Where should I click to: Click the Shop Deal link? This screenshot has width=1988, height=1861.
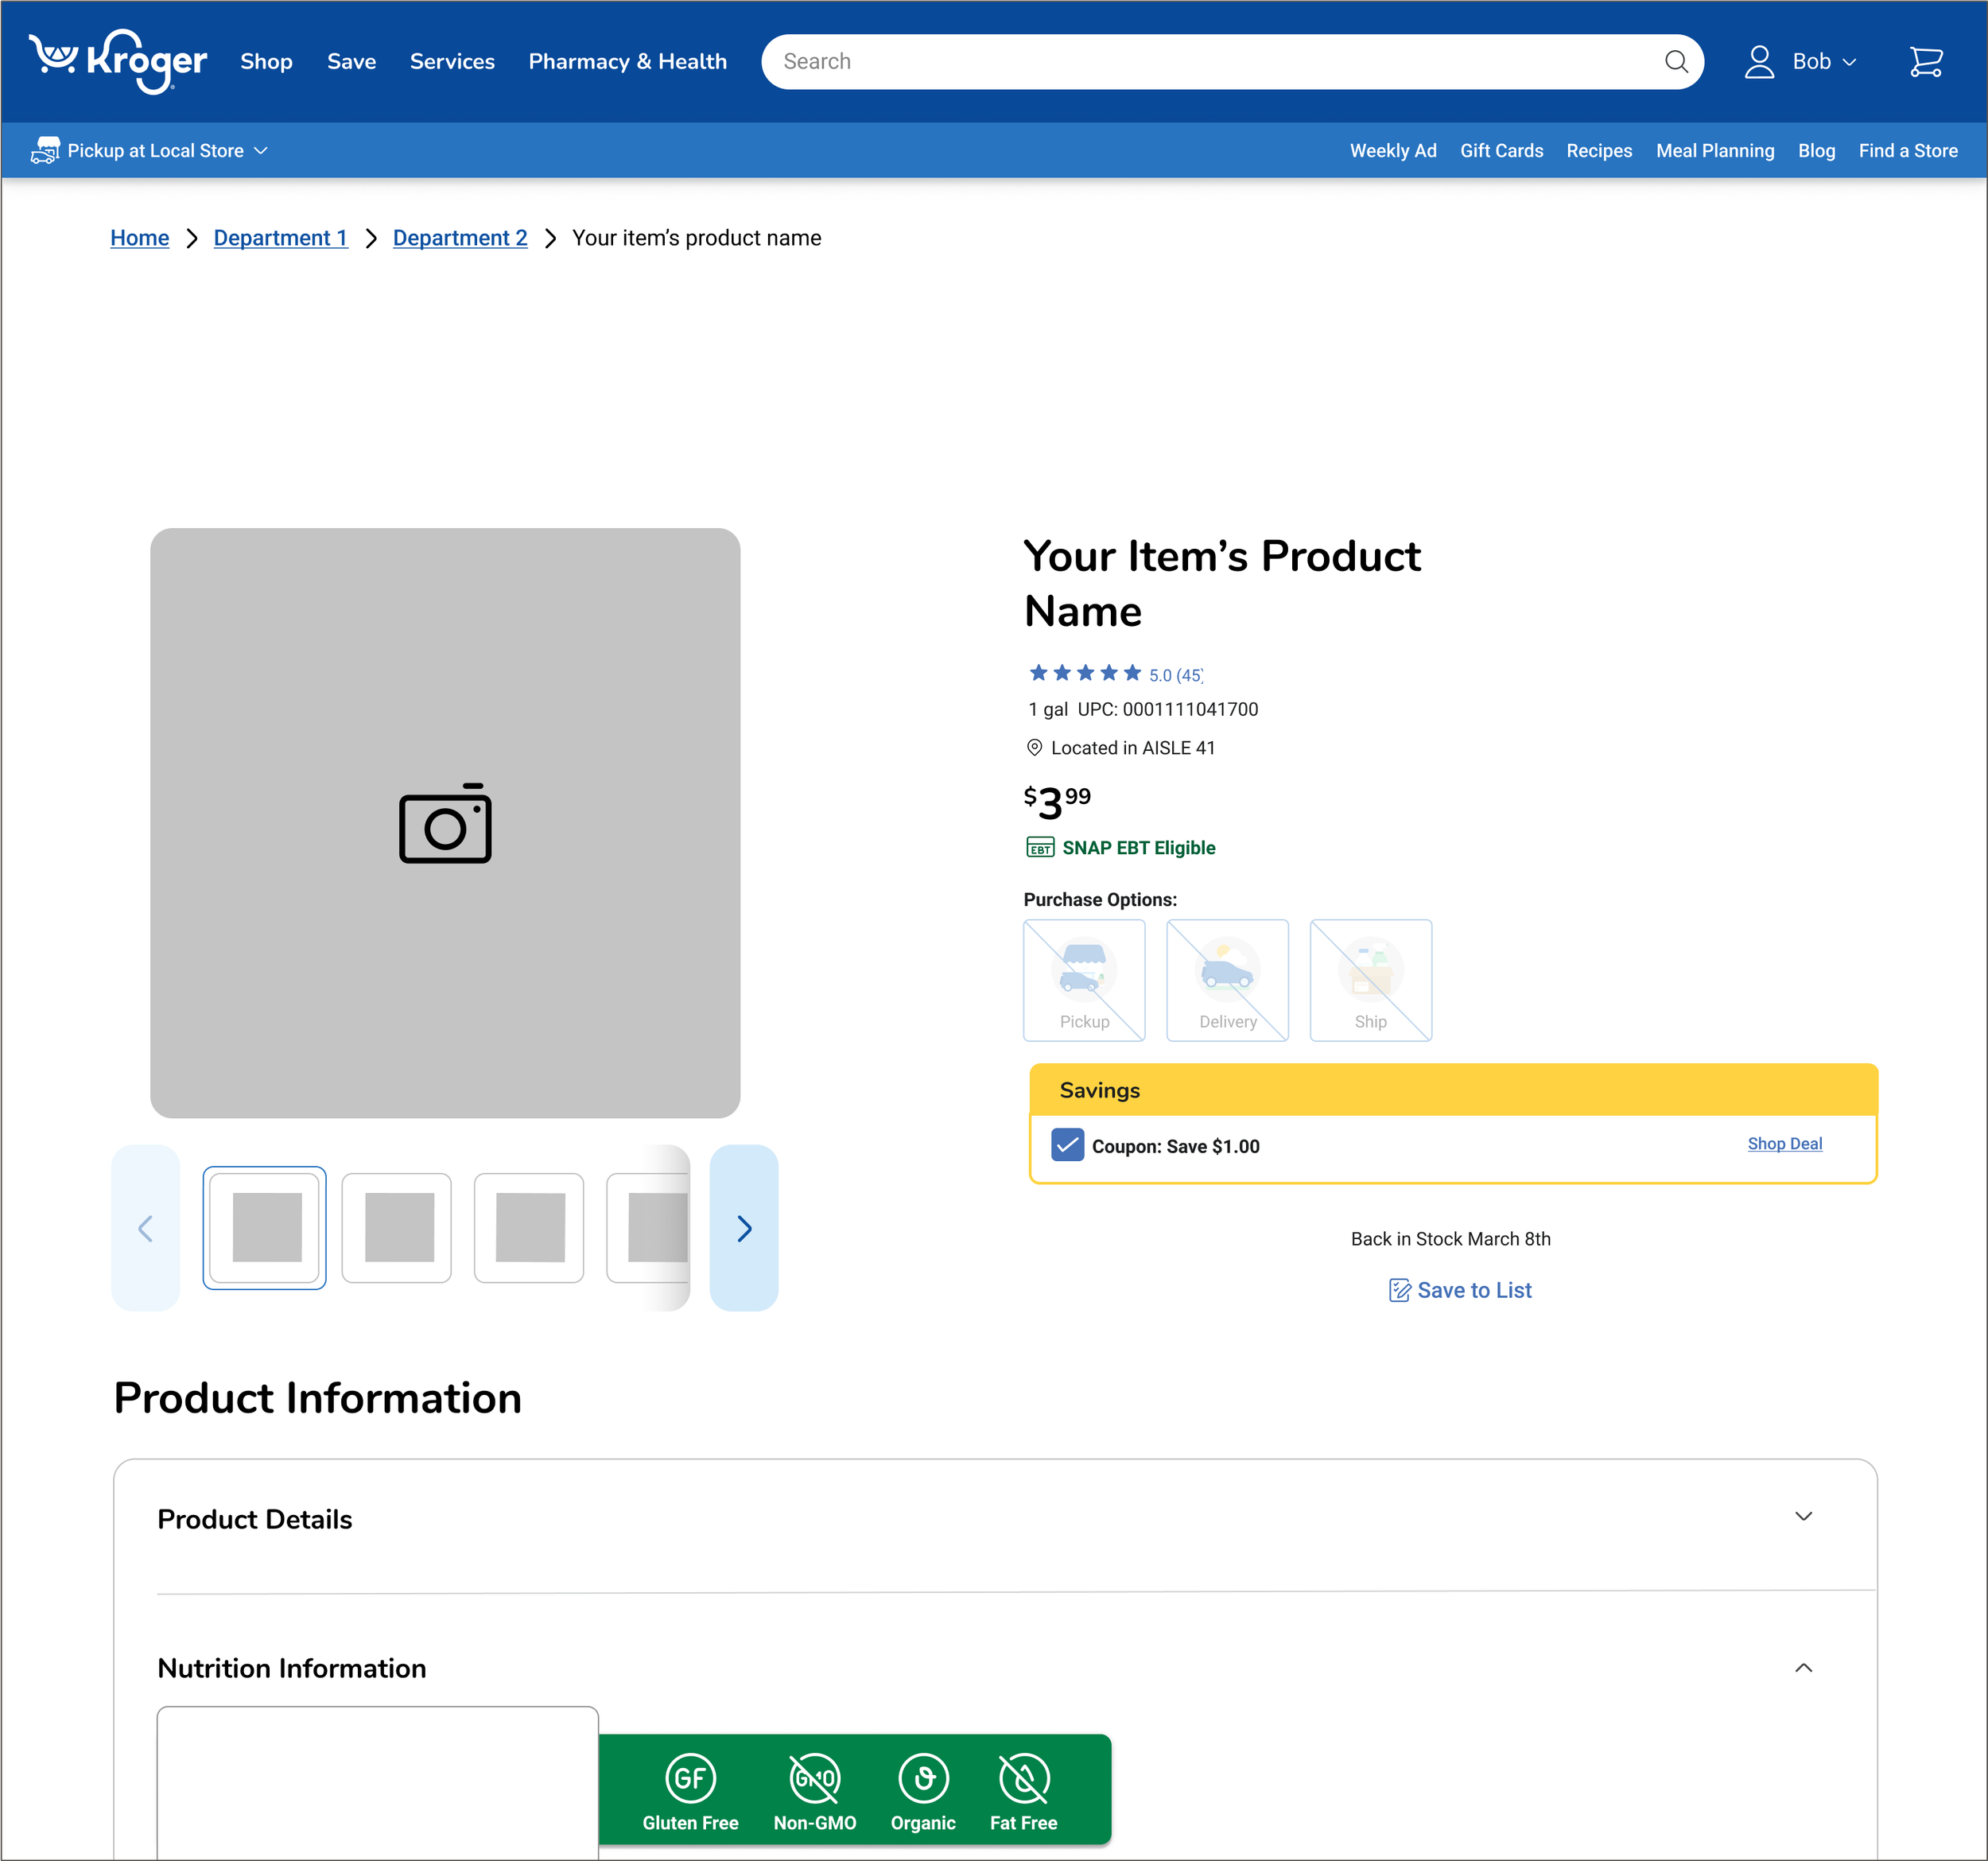coord(1784,1144)
